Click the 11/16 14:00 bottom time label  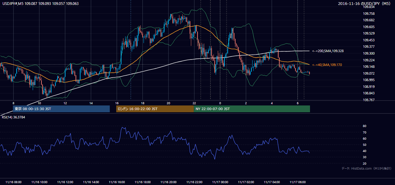(91, 182)
